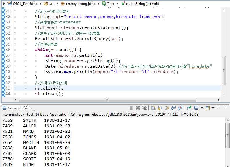Viewport: 230px width, 167px height.
Task: Clear the Console output
Action: coord(153,108)
